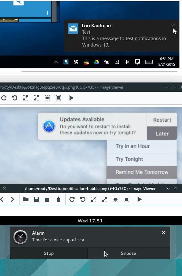Image resolution: width=182 pixels, height=276 pixels.
Task: Rotate clockwise in the o1znagutepqzre6r8qoi.png viewer toolbar
Action: point(4,98)
